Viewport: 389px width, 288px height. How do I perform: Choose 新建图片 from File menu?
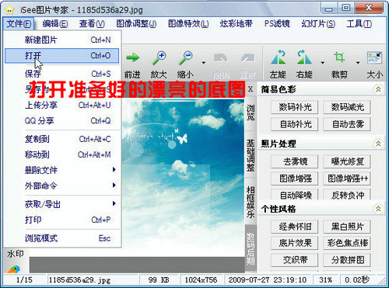click(62, 40)
